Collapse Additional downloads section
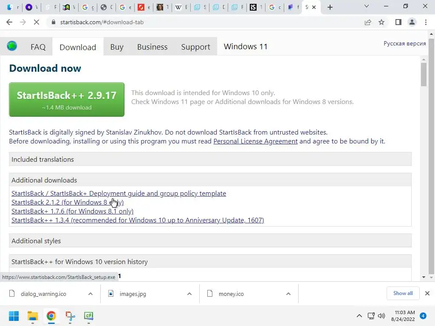435x326 pixels. click(210, 180)
